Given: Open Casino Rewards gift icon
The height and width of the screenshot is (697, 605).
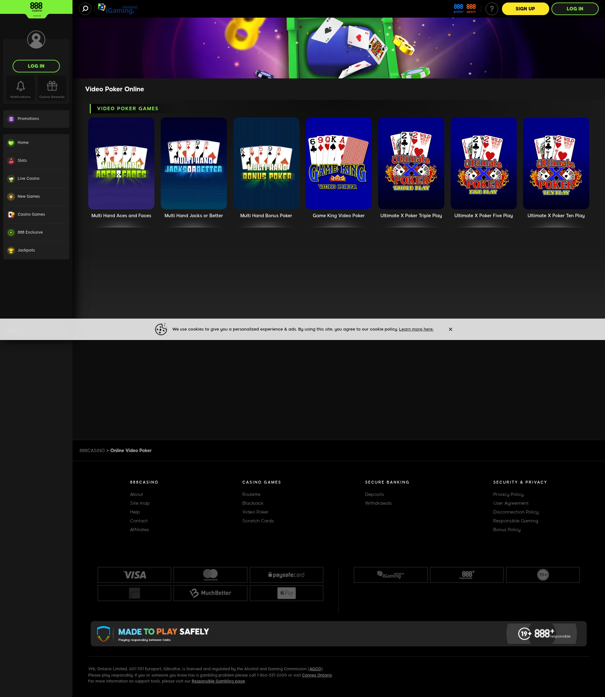Looking at the screenshot, I should click(52, 88).
